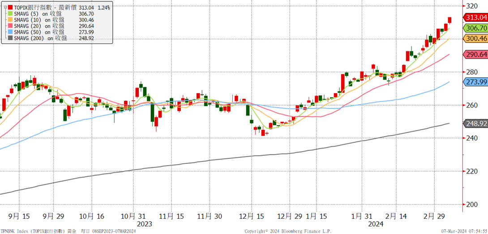The width and height of the screenshot is (488, 234).
Task: Click the gray SMAVG (200) legend swatch
Action: click(x=11, y=38)
